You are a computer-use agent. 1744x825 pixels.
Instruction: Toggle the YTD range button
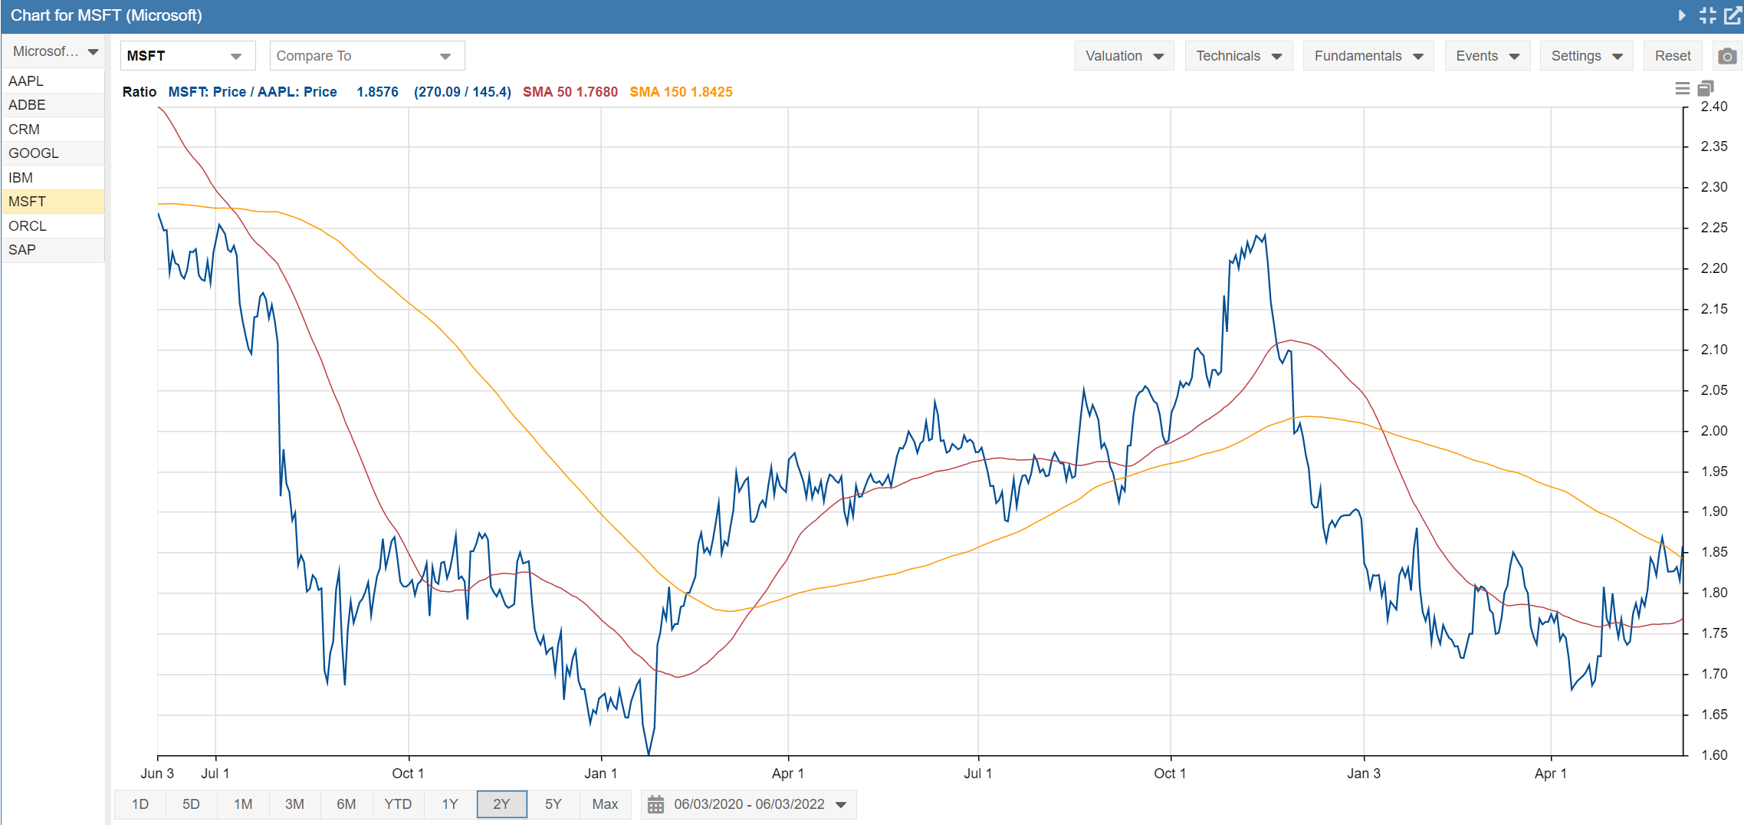[398, 804]
